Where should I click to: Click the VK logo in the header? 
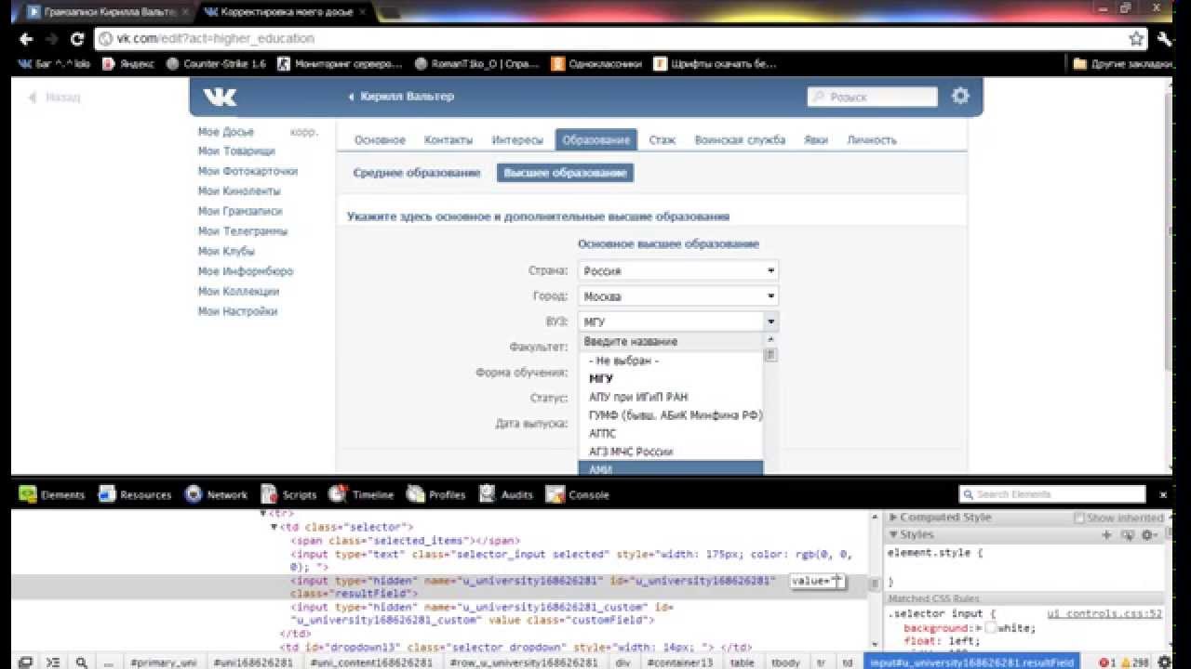(221, 97)
